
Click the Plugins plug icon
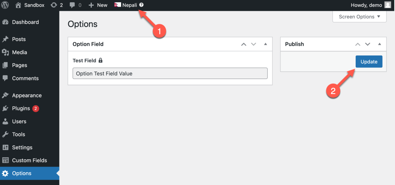click(5, 108)
